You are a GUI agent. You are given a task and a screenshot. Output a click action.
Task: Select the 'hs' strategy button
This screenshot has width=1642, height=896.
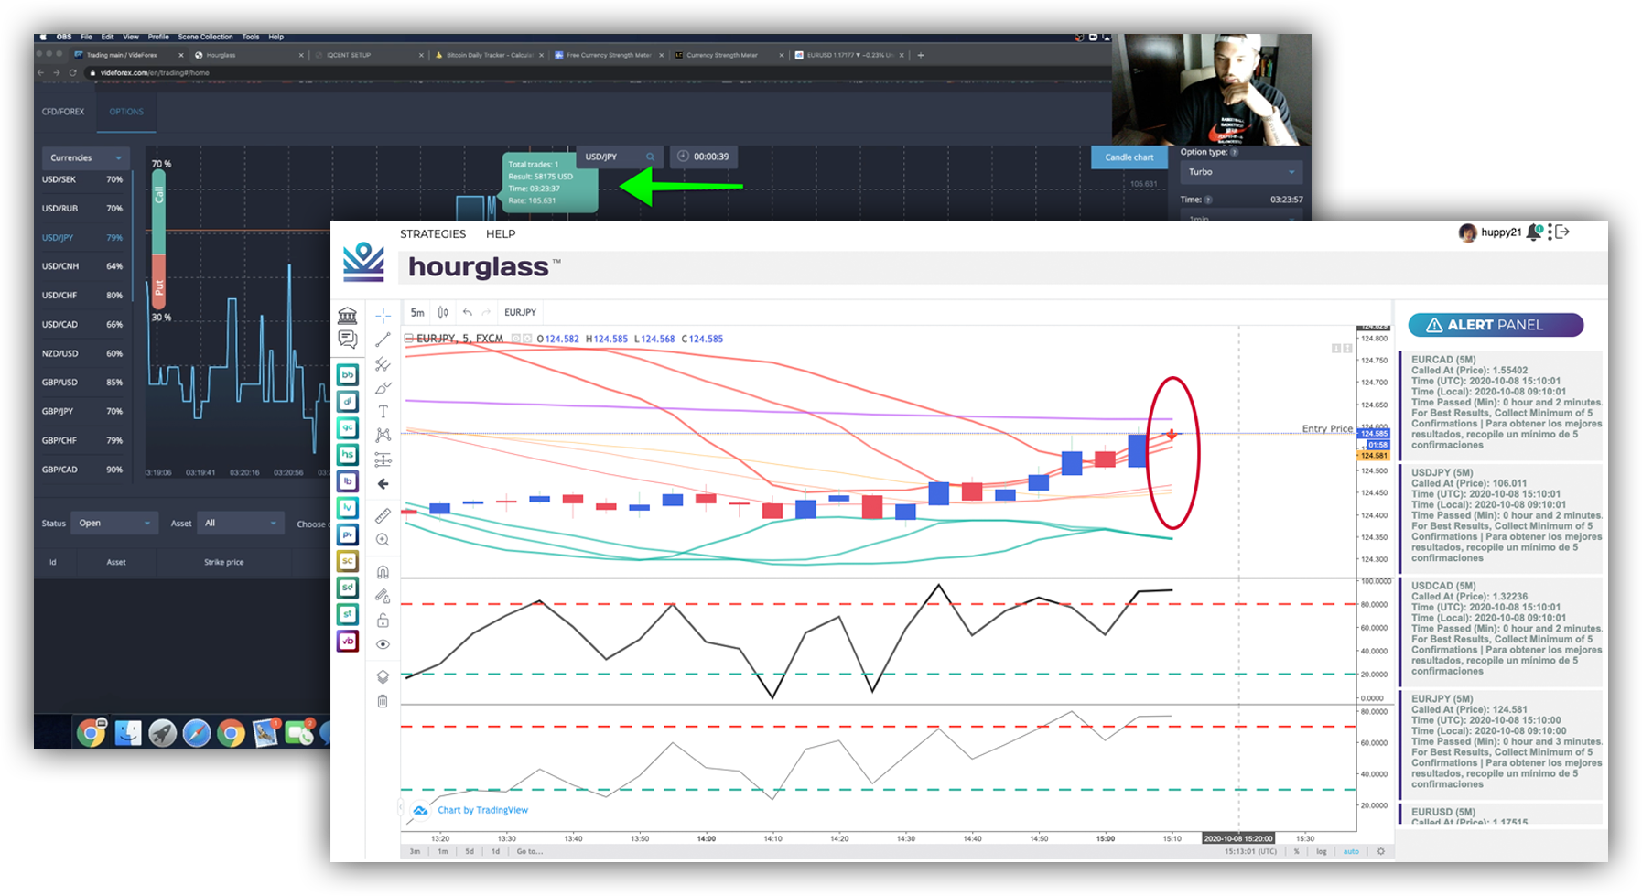pos(348,454)
